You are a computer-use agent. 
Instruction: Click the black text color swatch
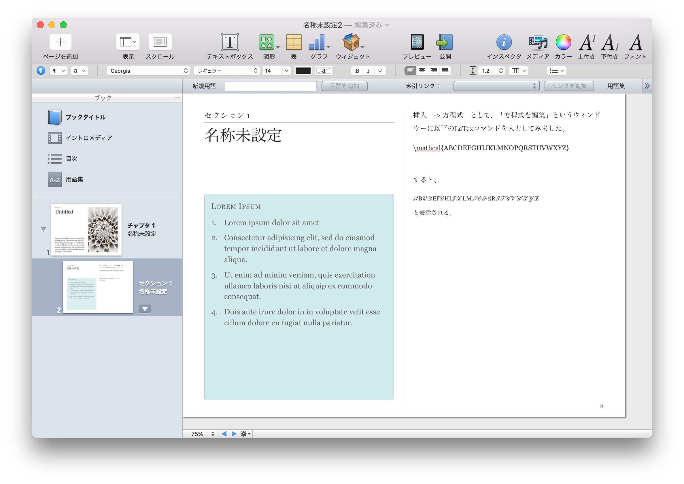(x=303, y=71)
